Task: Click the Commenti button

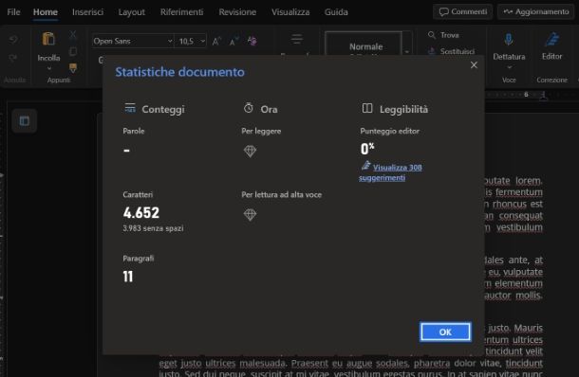Action: (462, 11)
